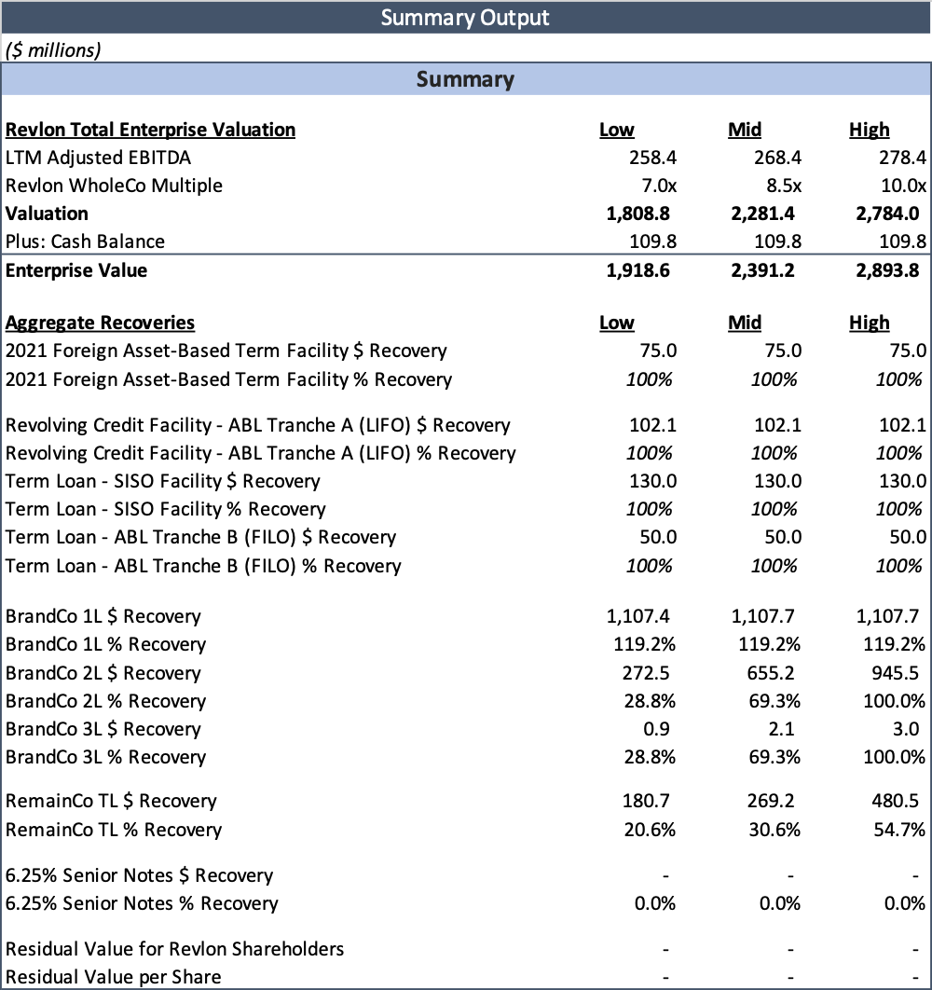The image size is (932, 990).
Task: Select RemainCo TL percentage 30.6%
Action: [x=774, y=830]
